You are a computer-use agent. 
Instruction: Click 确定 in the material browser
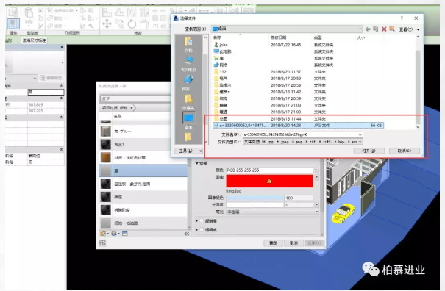pyautogui.click(x=274, y=243)
